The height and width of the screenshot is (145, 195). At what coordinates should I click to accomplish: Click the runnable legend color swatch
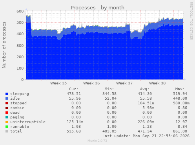(x=7, y=127)
